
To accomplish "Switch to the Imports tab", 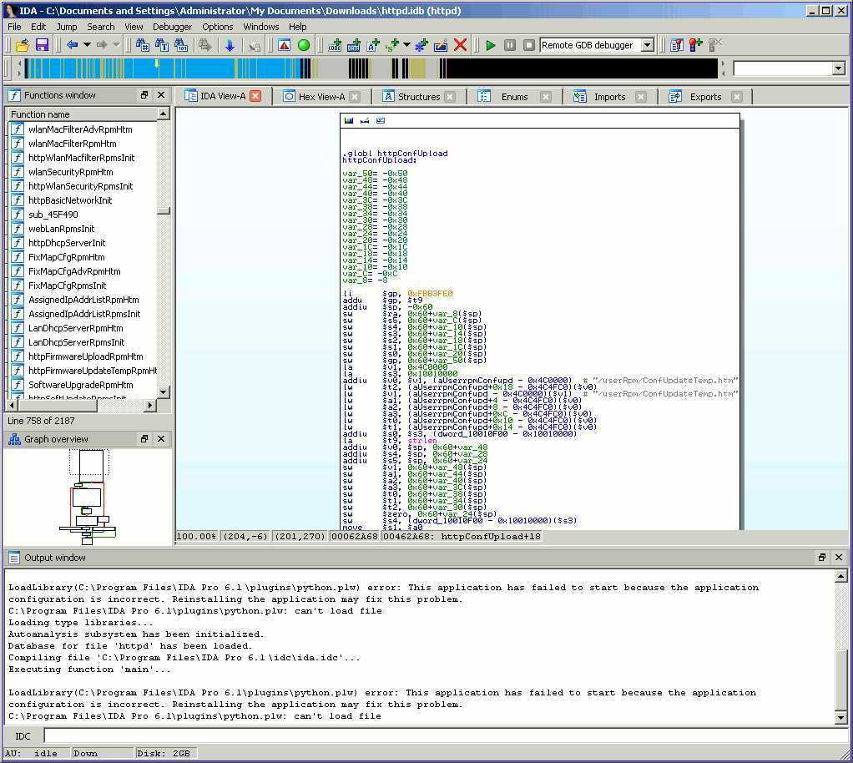I will [609, 97].
